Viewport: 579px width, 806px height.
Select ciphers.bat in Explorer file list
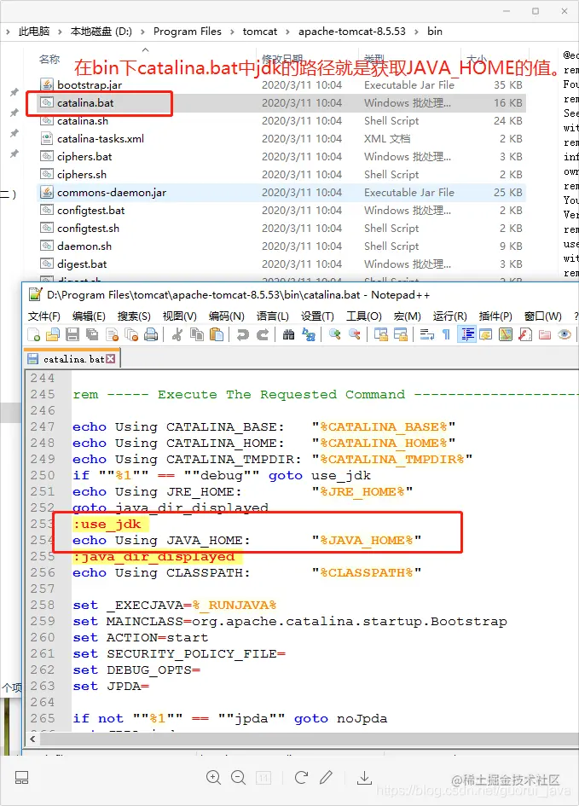tap(281, 157)
